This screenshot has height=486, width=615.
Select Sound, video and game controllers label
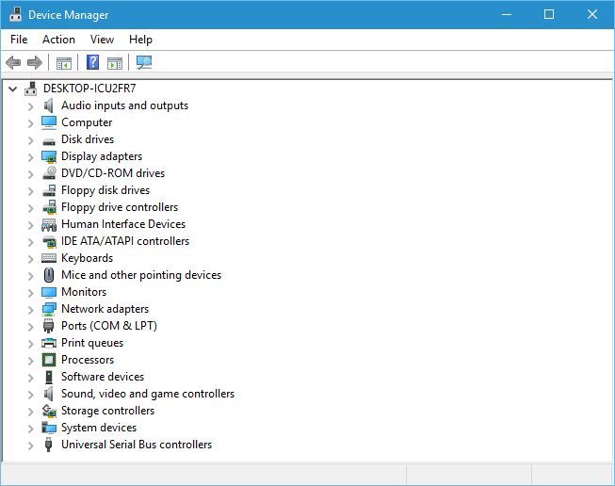click(148, 394)
